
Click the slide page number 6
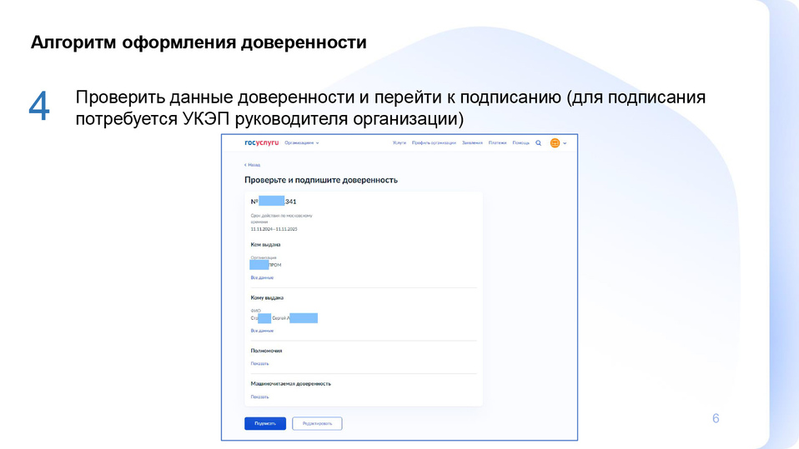point(716,418)
